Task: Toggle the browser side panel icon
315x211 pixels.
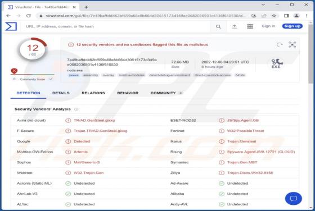Action: click(286, 16)
